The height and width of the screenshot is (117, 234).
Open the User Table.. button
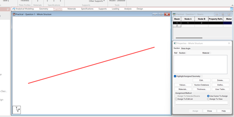click(221, 89)
